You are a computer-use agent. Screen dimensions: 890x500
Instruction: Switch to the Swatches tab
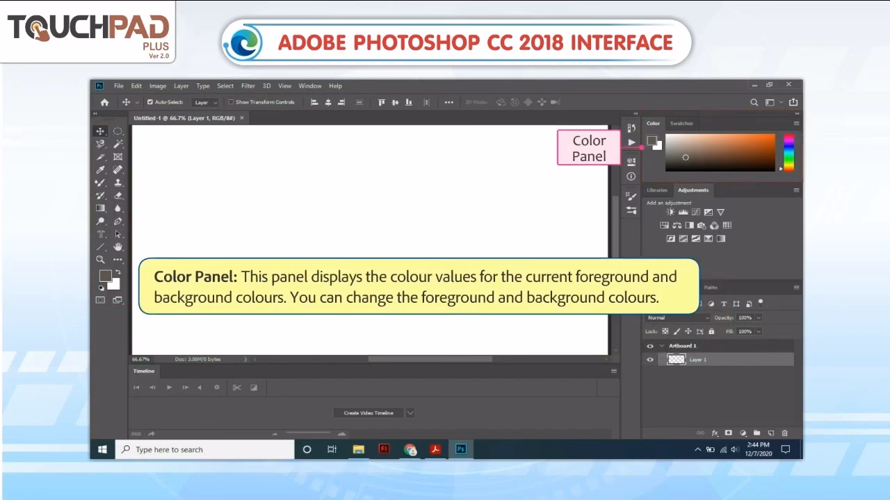tap(681, 123)
